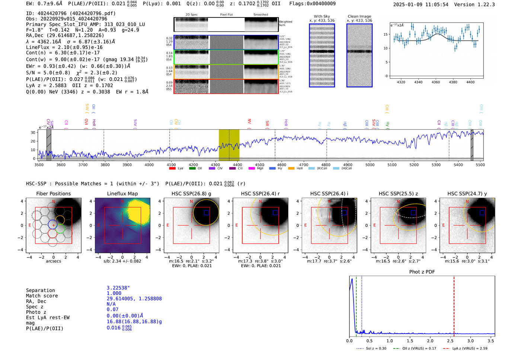Click the blue Hγ legend swatch

[272, 168]
